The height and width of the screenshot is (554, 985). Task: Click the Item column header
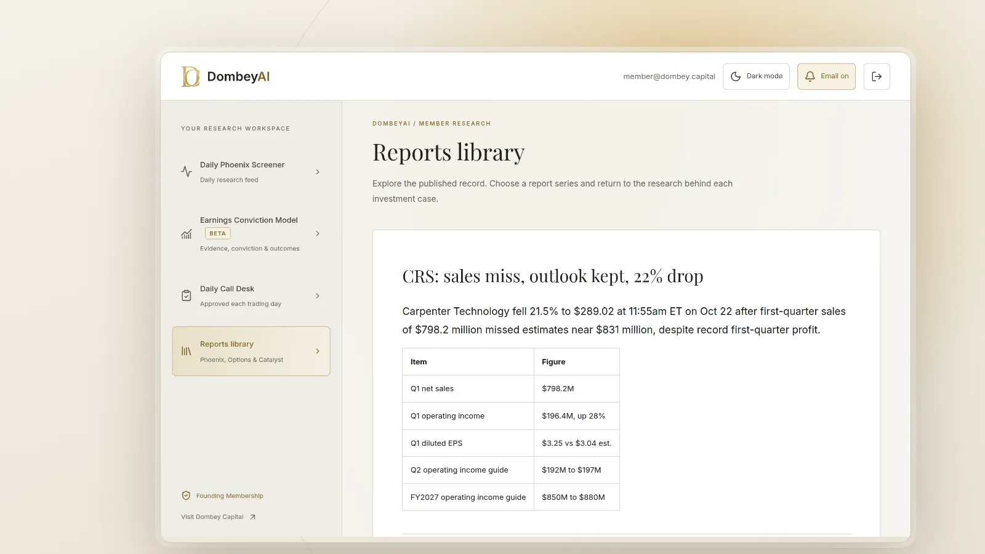468,362
